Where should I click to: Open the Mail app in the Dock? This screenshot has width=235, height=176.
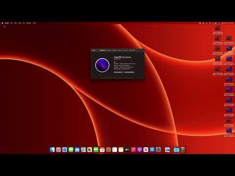(x=77, y=150)
